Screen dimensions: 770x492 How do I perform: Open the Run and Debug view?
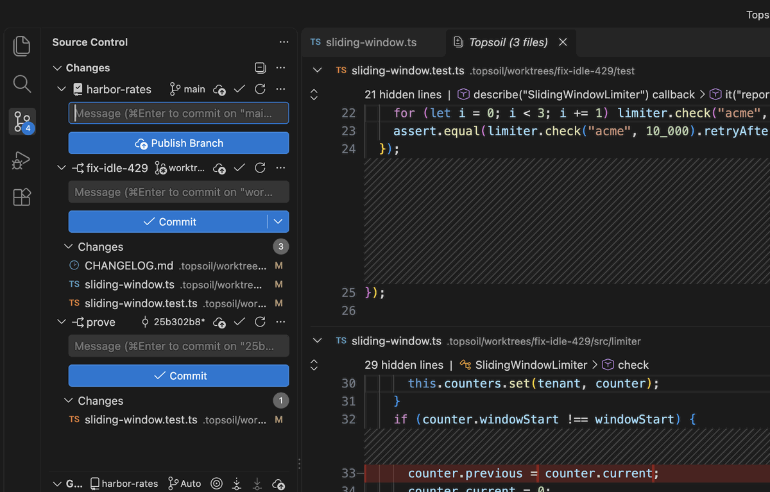click(x=22, y=160)
